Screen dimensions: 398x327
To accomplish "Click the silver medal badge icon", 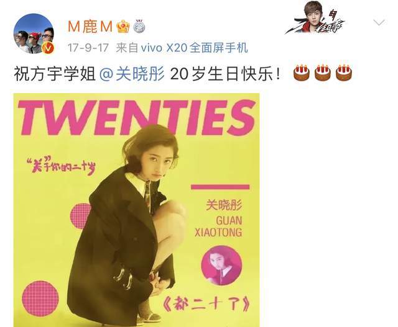I will tap(139, 26).
